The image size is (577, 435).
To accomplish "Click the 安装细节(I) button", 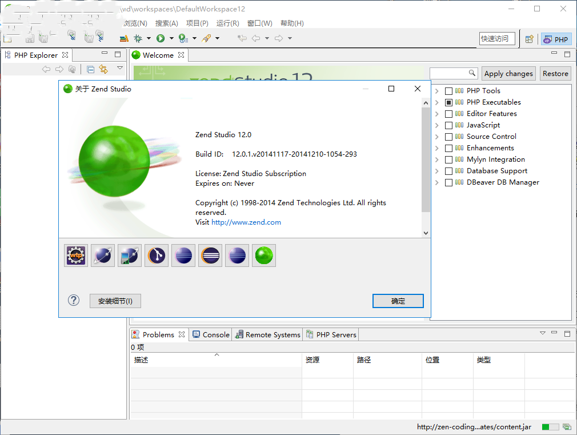I will (115, 301).
